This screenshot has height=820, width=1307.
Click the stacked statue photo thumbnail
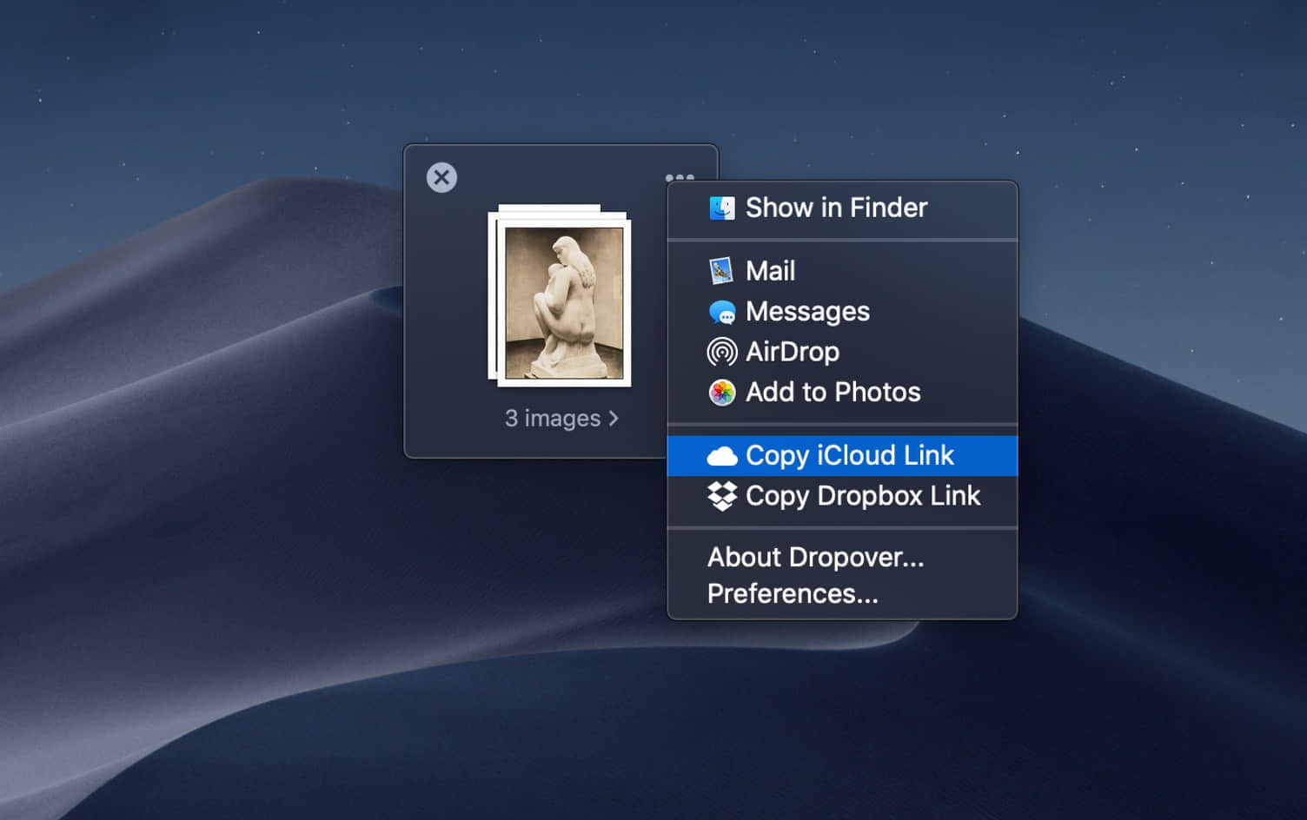point(560,295)
